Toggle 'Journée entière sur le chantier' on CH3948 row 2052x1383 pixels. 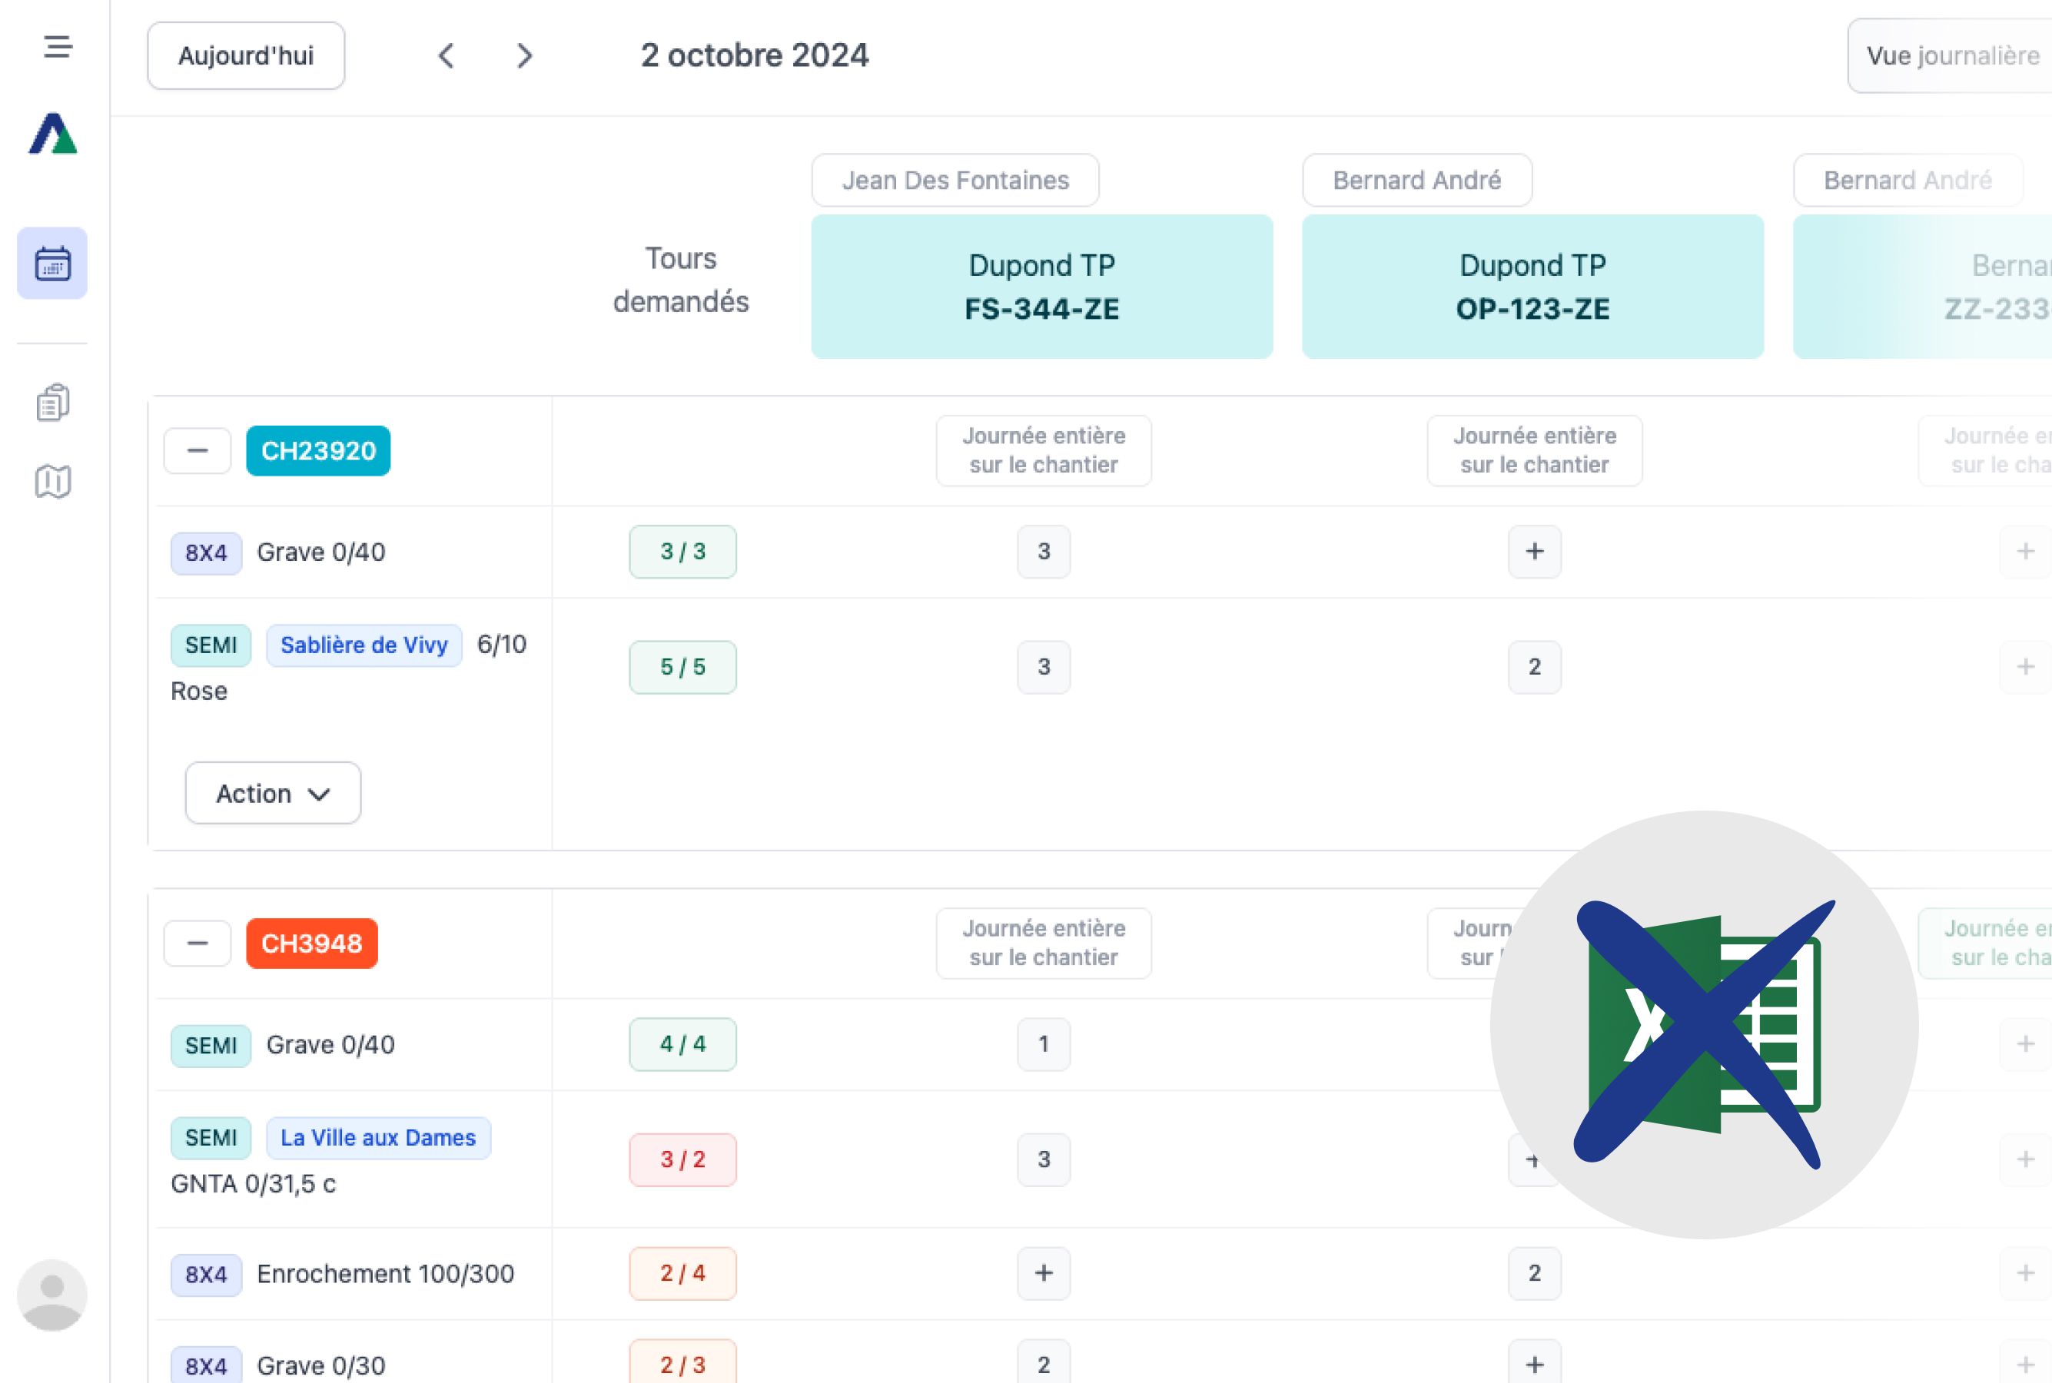coord(1044,943)
